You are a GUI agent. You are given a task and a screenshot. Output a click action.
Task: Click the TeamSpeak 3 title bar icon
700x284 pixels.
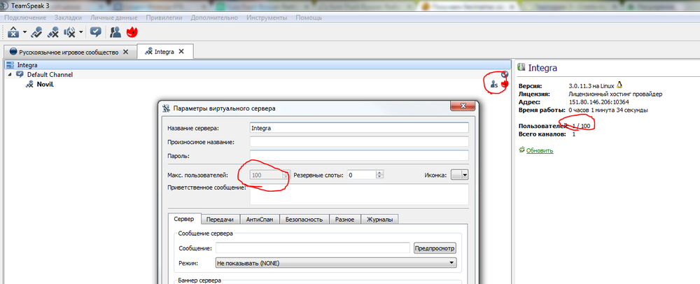point(4,6)
